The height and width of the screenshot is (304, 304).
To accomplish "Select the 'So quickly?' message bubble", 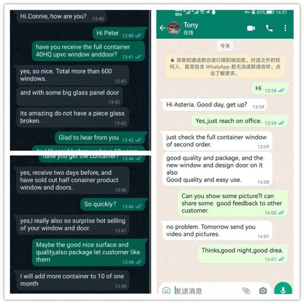I will pyautogui.click(x=114, y=204).
